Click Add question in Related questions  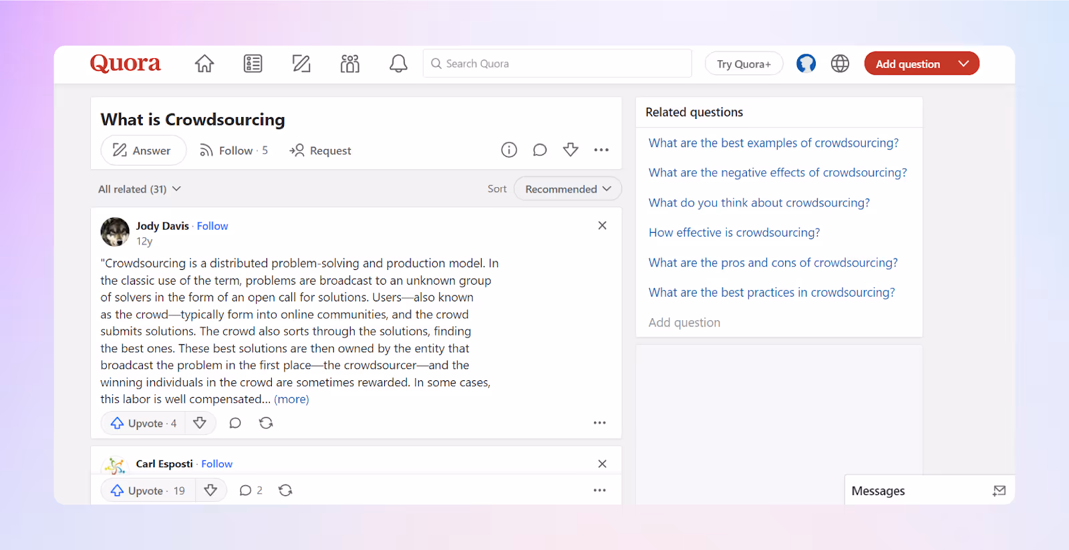tap(684, 323)
